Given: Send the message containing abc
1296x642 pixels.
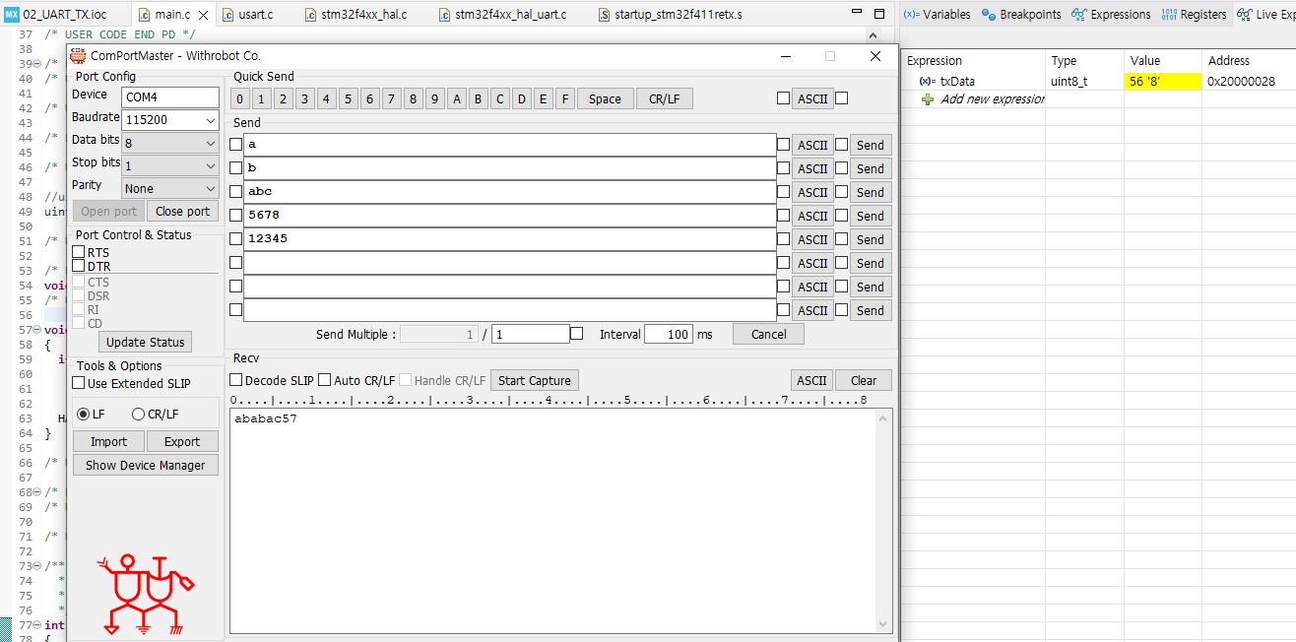Looking at the screenshot, I should coord(869,191).
